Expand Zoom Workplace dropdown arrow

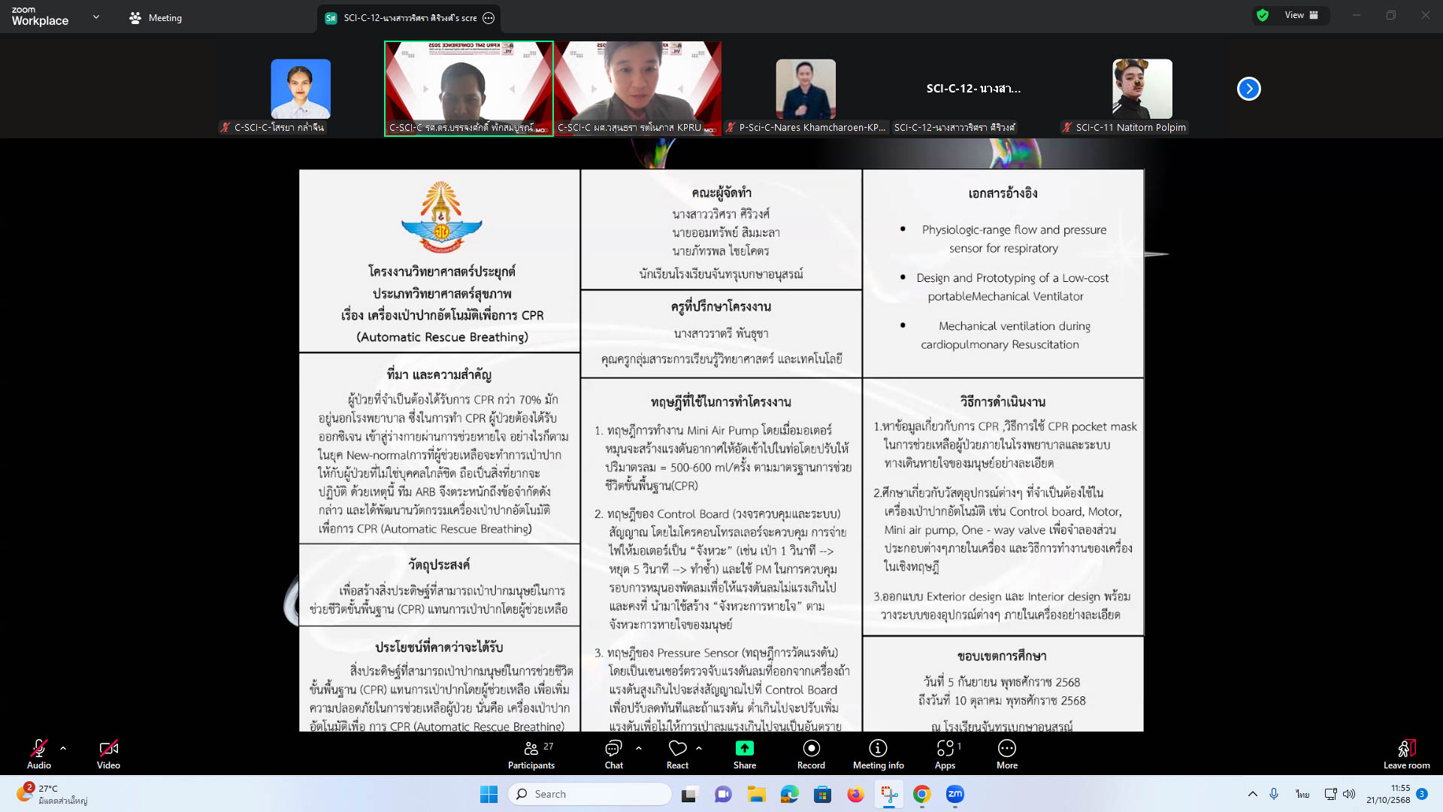click(x=96, y=17)
